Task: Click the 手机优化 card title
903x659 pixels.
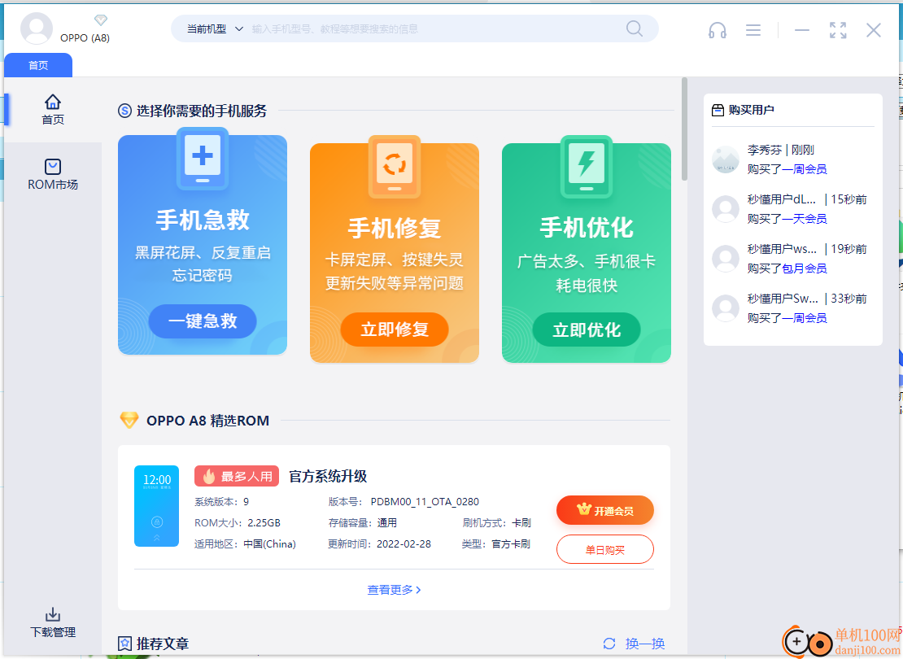Action: point(587,228)
